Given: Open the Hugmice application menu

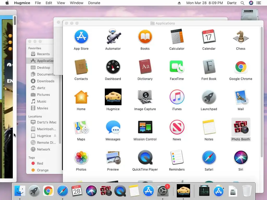Looking at the screenshot, I should point(22,3).
